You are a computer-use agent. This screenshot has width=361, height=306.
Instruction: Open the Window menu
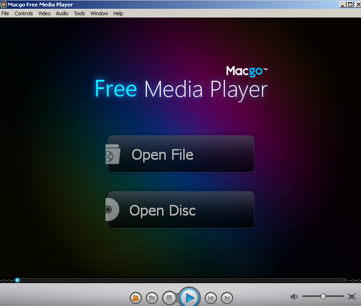(99, 13)
